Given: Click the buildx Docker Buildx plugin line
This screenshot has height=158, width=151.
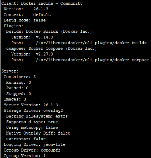Looking at the screenshot, I should pyautogui.click(x=49, y=32).
